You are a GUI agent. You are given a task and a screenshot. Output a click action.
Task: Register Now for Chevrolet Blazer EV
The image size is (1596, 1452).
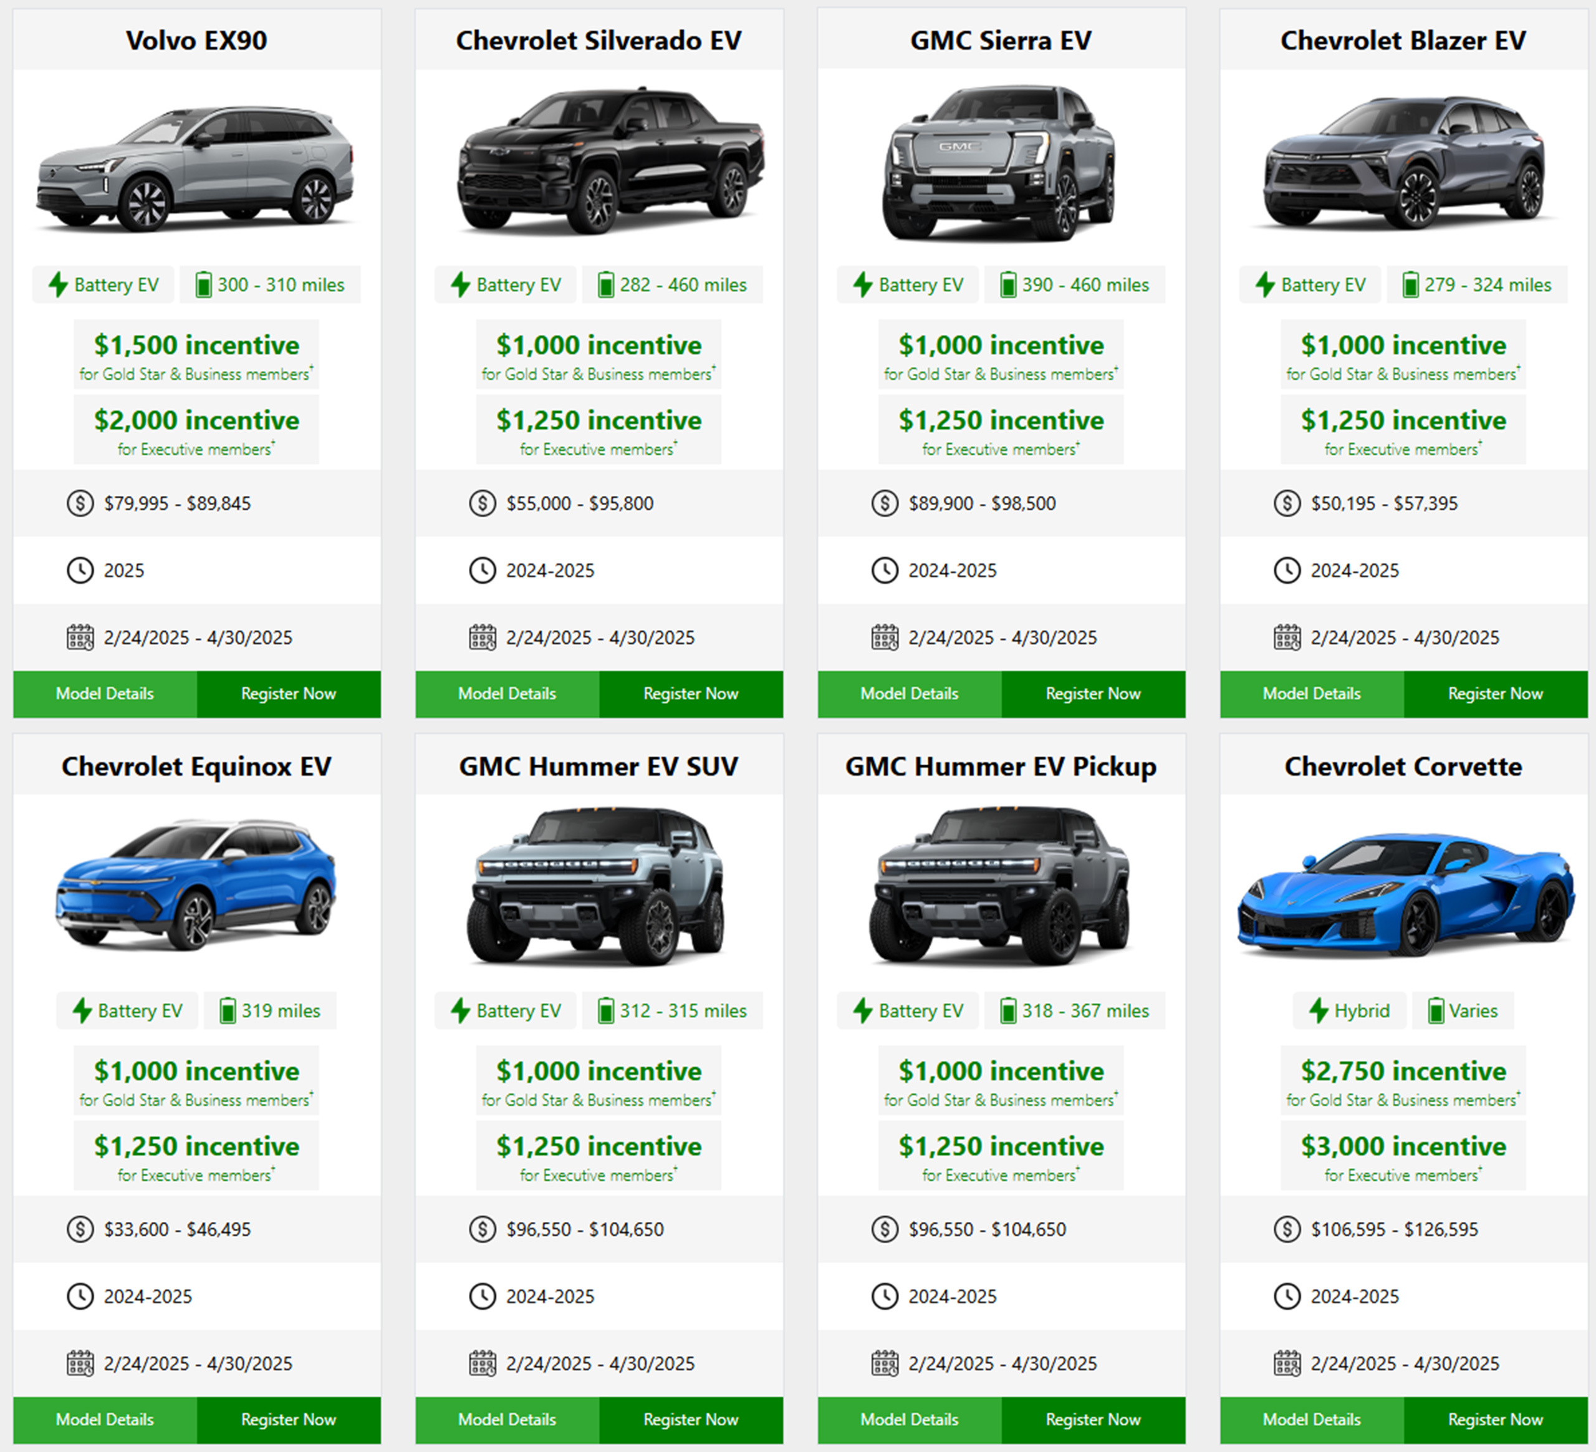point(1494,694)
